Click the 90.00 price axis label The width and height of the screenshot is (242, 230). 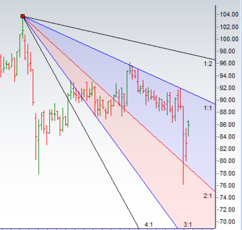coord(228,100)
